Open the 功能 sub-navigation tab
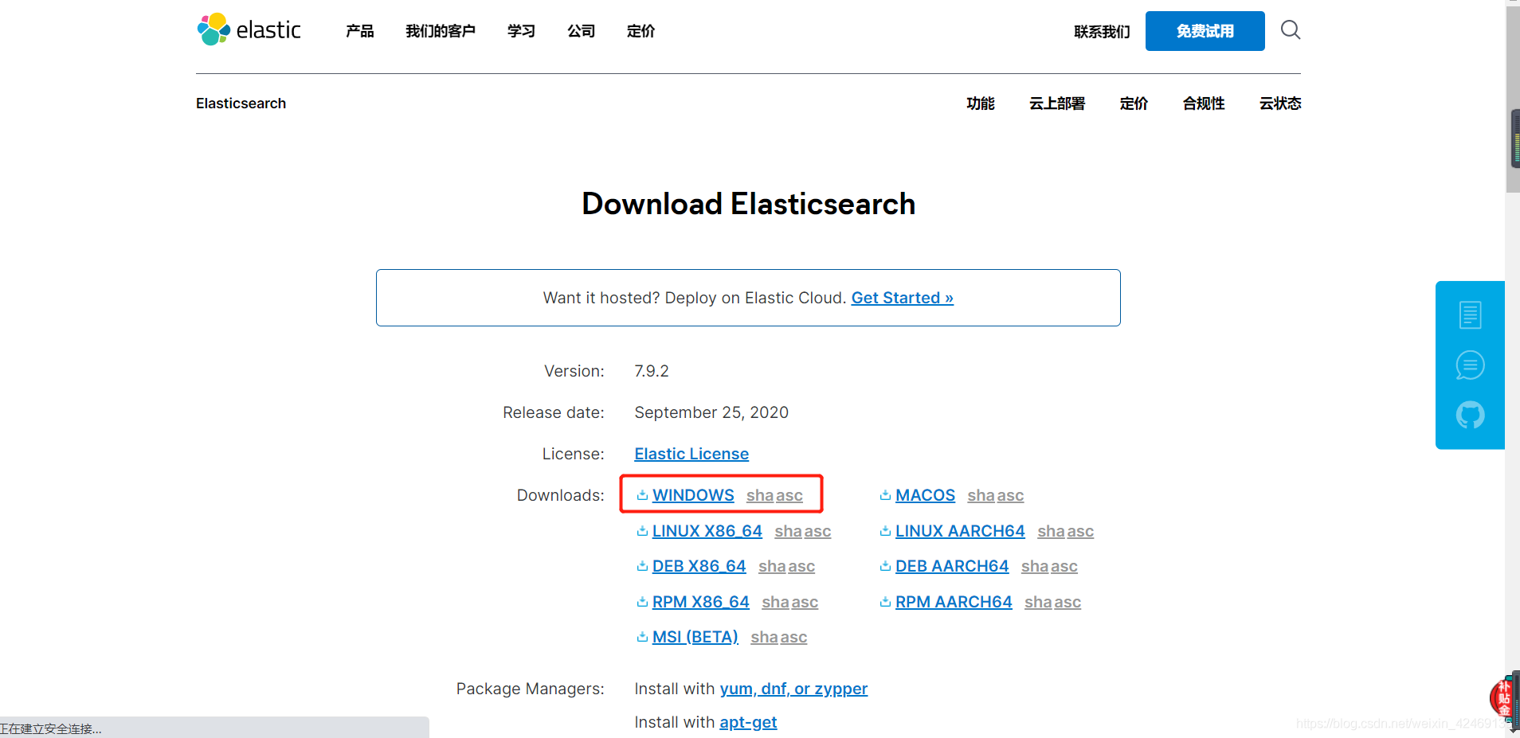Viewport: 1520px width, 738px height. [981, 103]
